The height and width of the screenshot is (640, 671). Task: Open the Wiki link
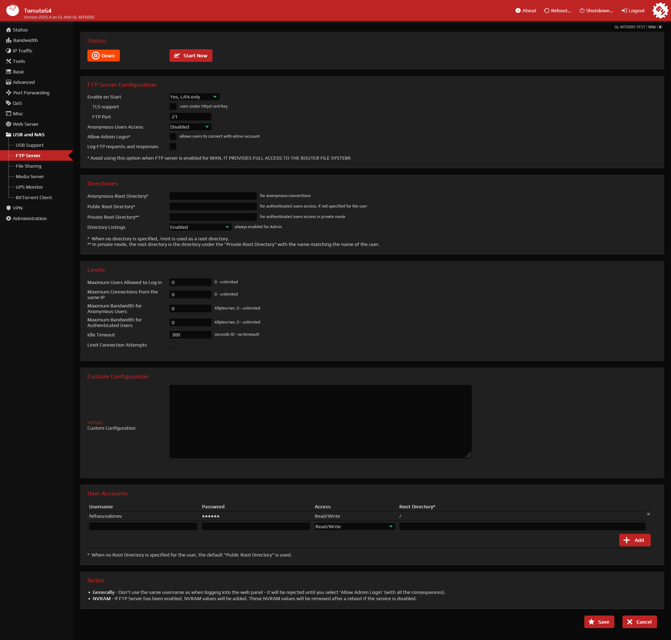[x=652, y=27]
